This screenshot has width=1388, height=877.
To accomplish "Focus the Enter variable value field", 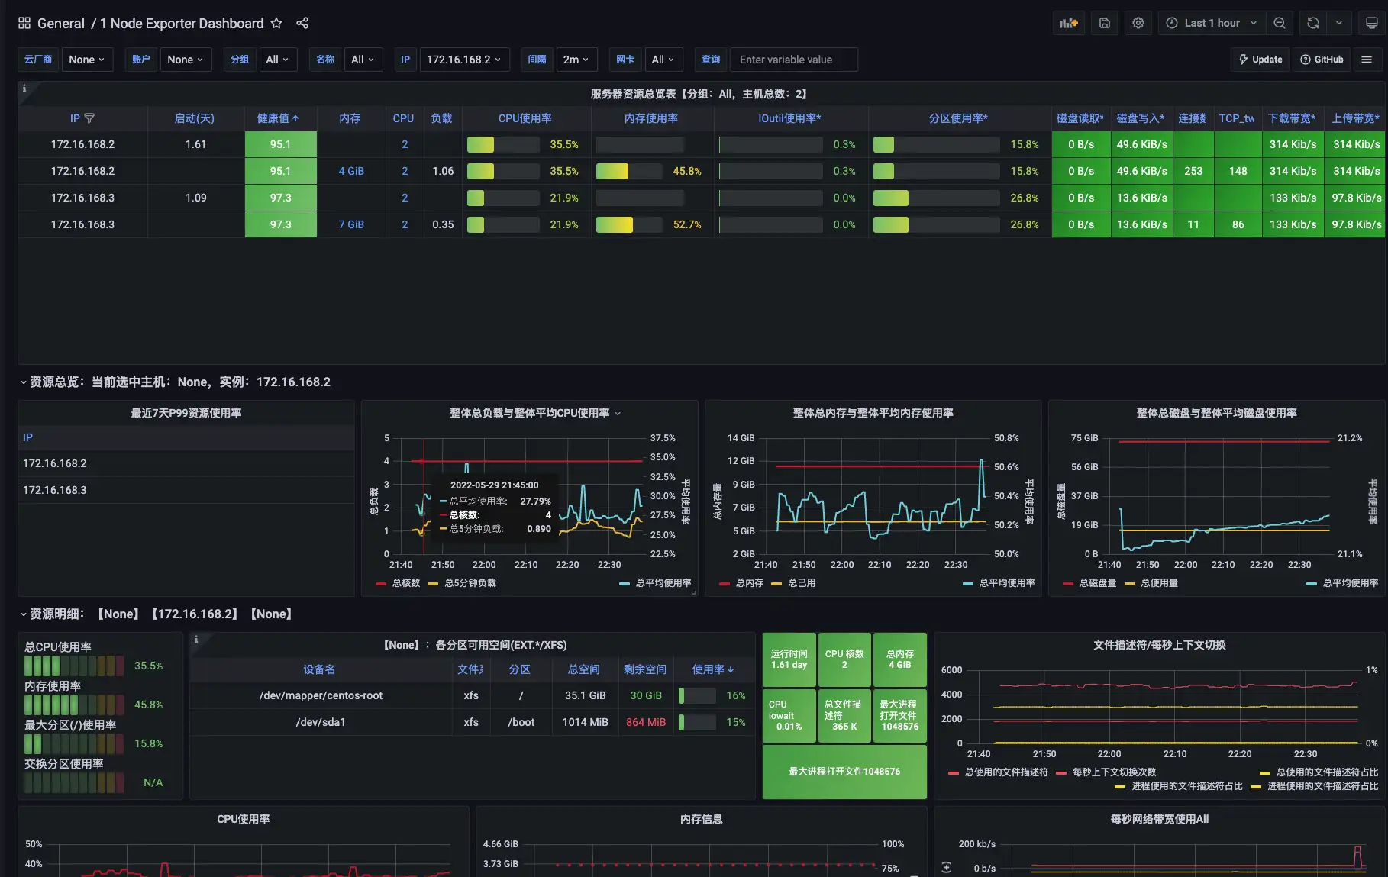I will [794, 60].
